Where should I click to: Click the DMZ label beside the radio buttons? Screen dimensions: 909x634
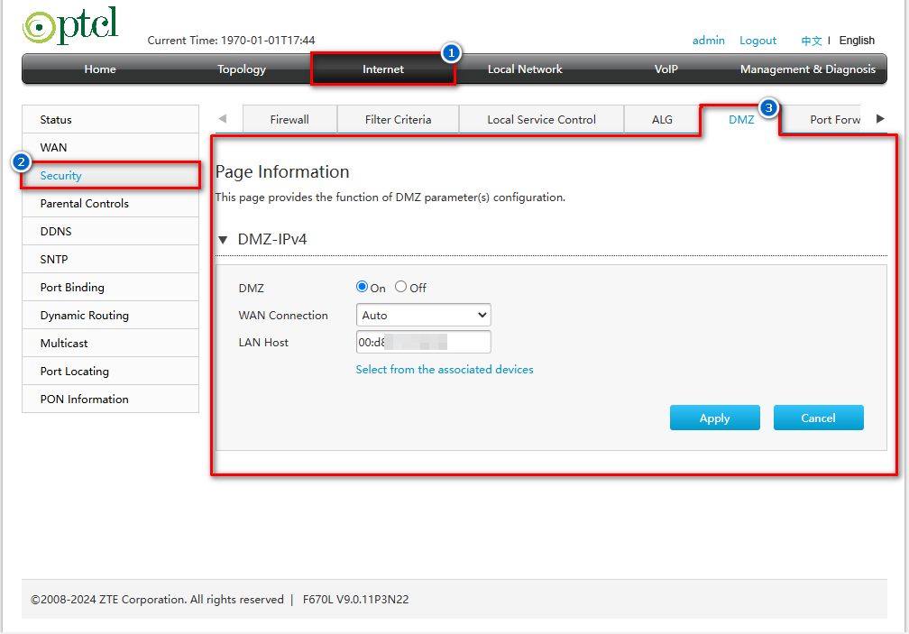(x=251, y=288)
